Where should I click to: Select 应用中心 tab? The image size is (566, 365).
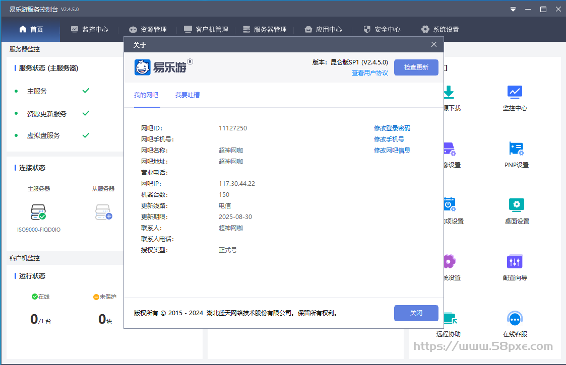(324, 29)
